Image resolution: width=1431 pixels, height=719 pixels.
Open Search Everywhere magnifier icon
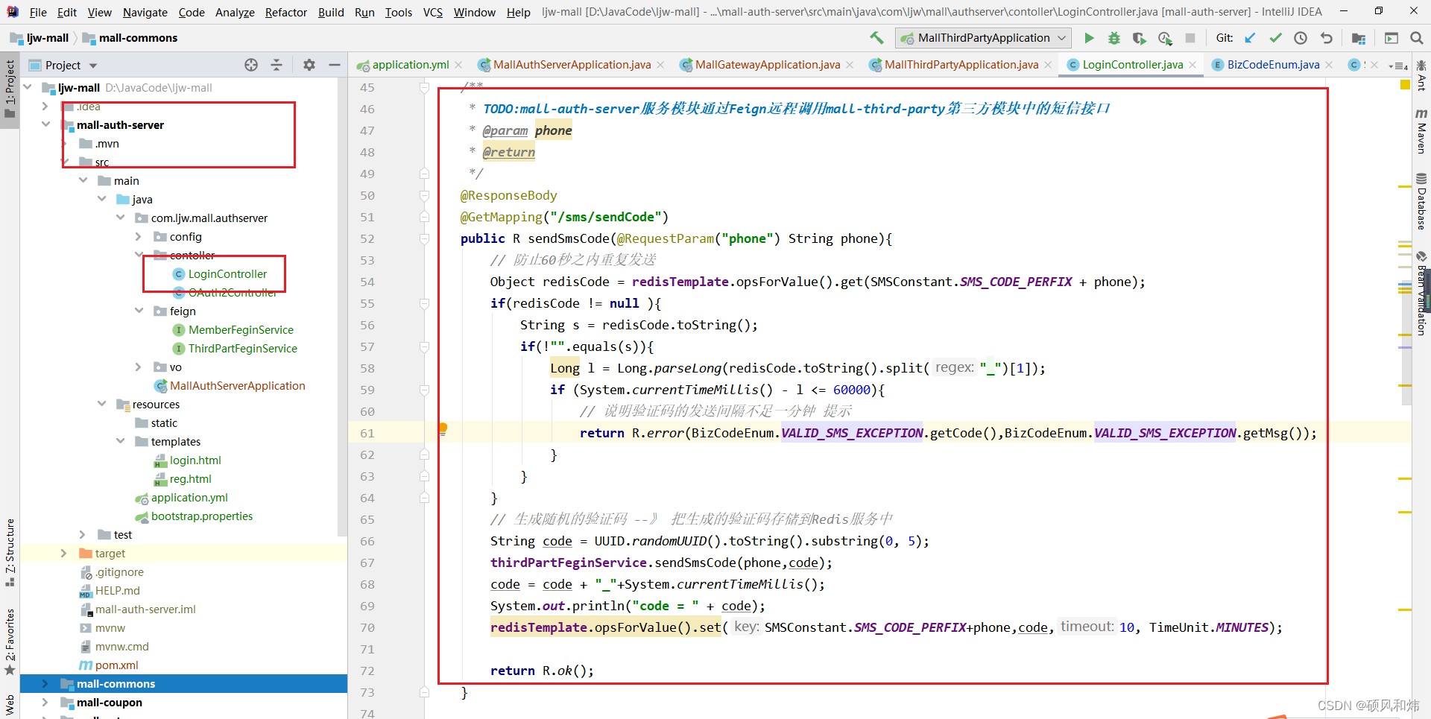tap(1417, 38)
